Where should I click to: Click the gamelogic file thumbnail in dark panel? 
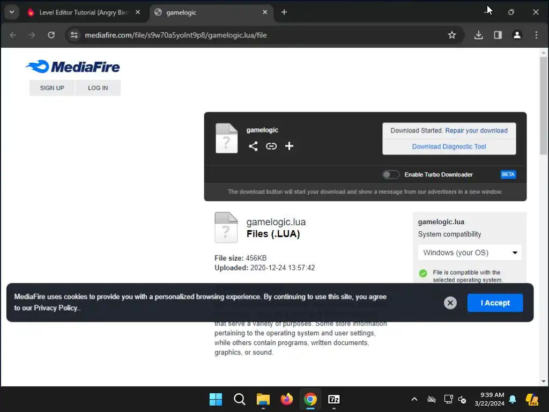coord(227,138)
